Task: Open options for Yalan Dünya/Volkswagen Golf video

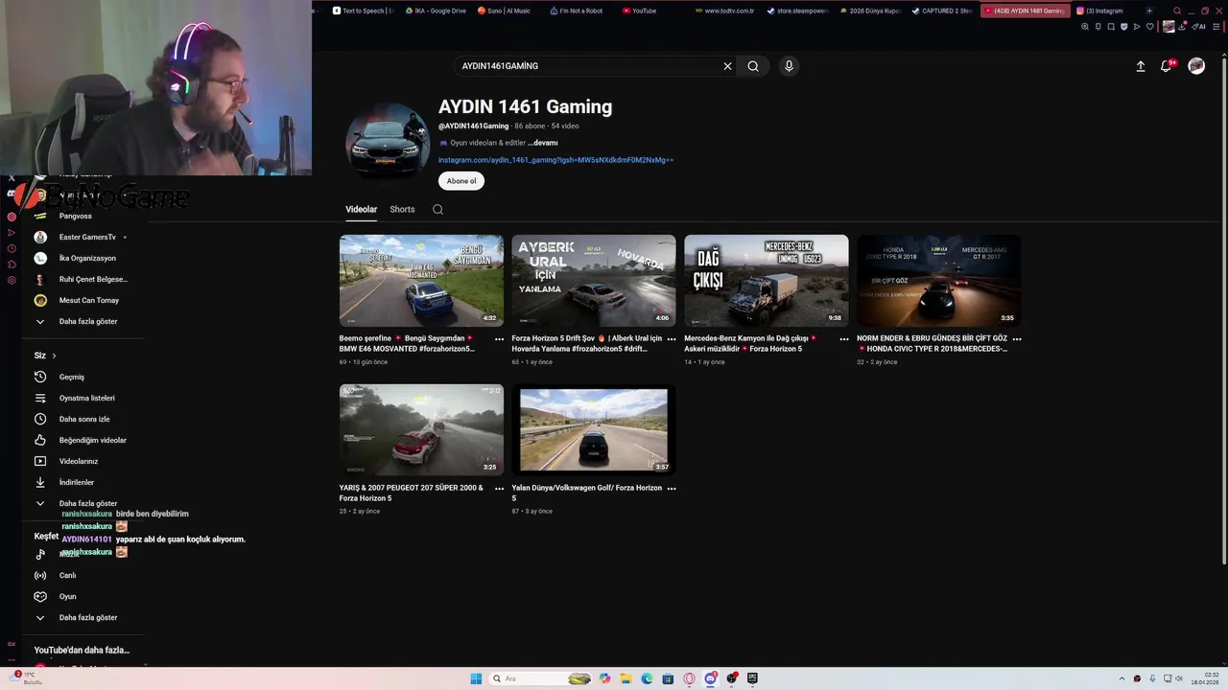Action: click(672, 489)
